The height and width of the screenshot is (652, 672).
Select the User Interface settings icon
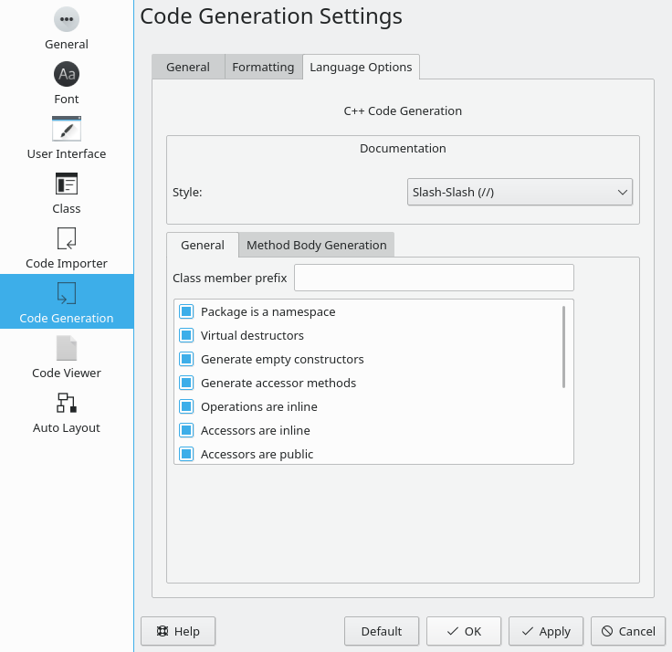pos(67,129)
